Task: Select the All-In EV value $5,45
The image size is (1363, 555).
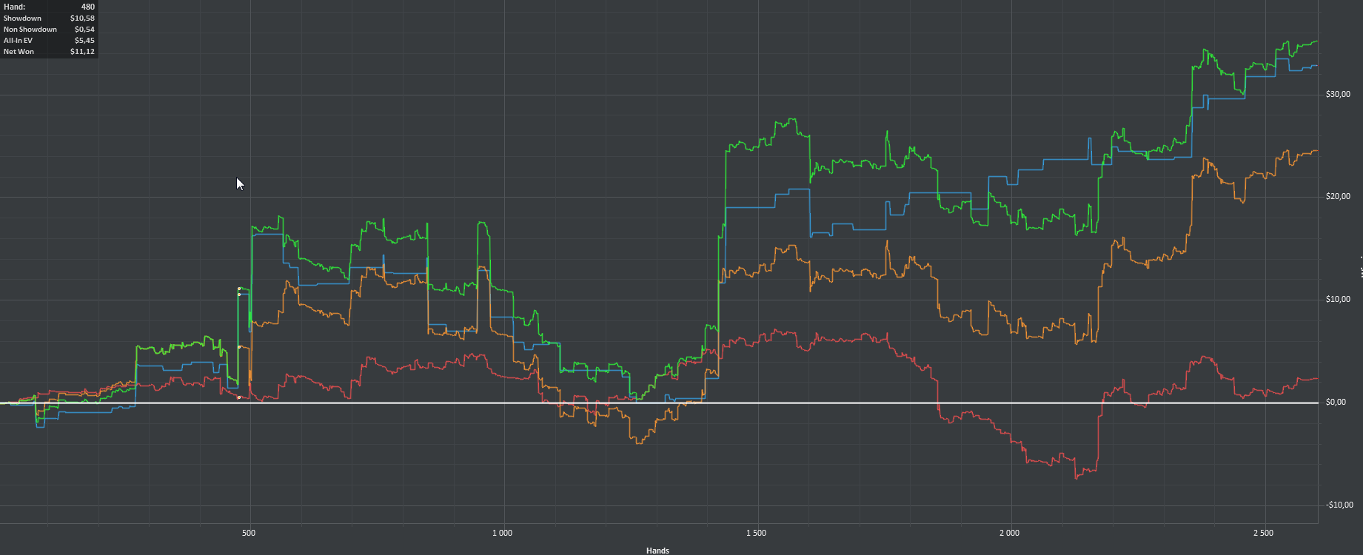Action: point(84,40)
